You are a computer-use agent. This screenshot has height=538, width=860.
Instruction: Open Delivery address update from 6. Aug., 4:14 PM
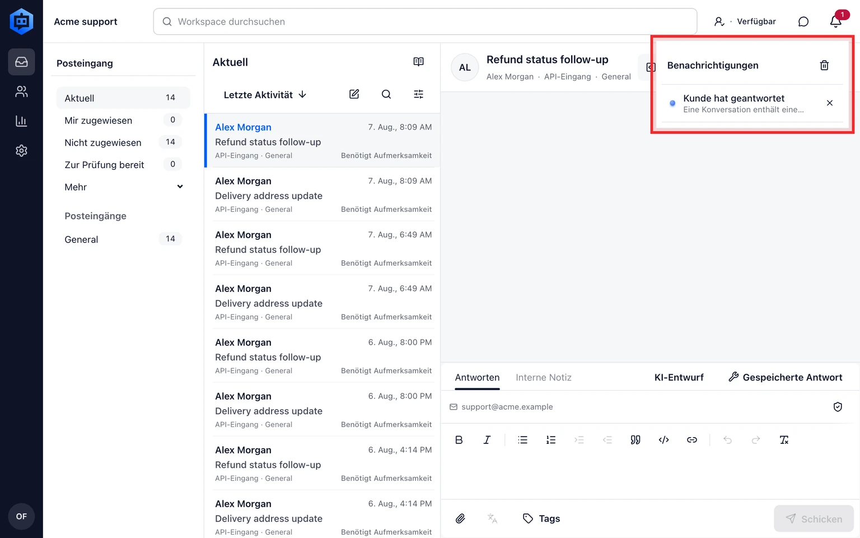322,514
